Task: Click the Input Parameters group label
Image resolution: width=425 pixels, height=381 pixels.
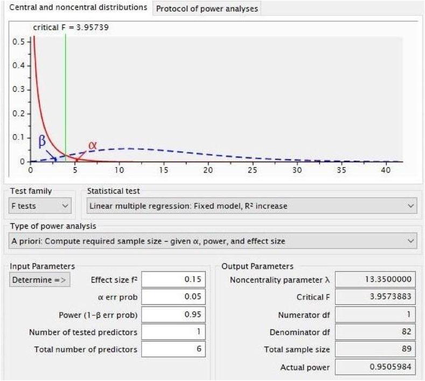Action: [x=42, y=266]
